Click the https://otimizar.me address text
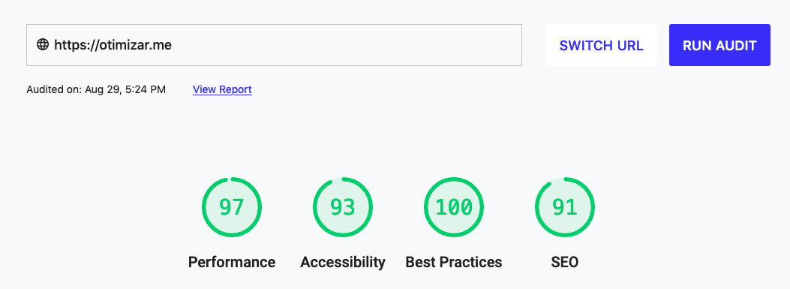Image resolution: width=790 pixels, height=289 pixels. tap(113, 45)
